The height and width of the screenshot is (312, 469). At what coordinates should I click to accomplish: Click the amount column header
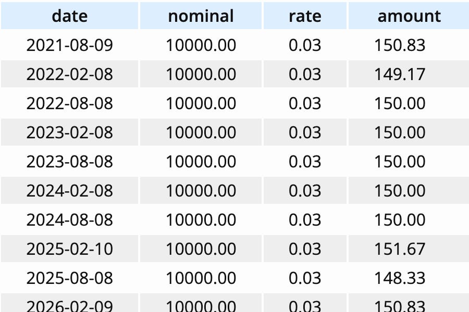tap(409, 16)
